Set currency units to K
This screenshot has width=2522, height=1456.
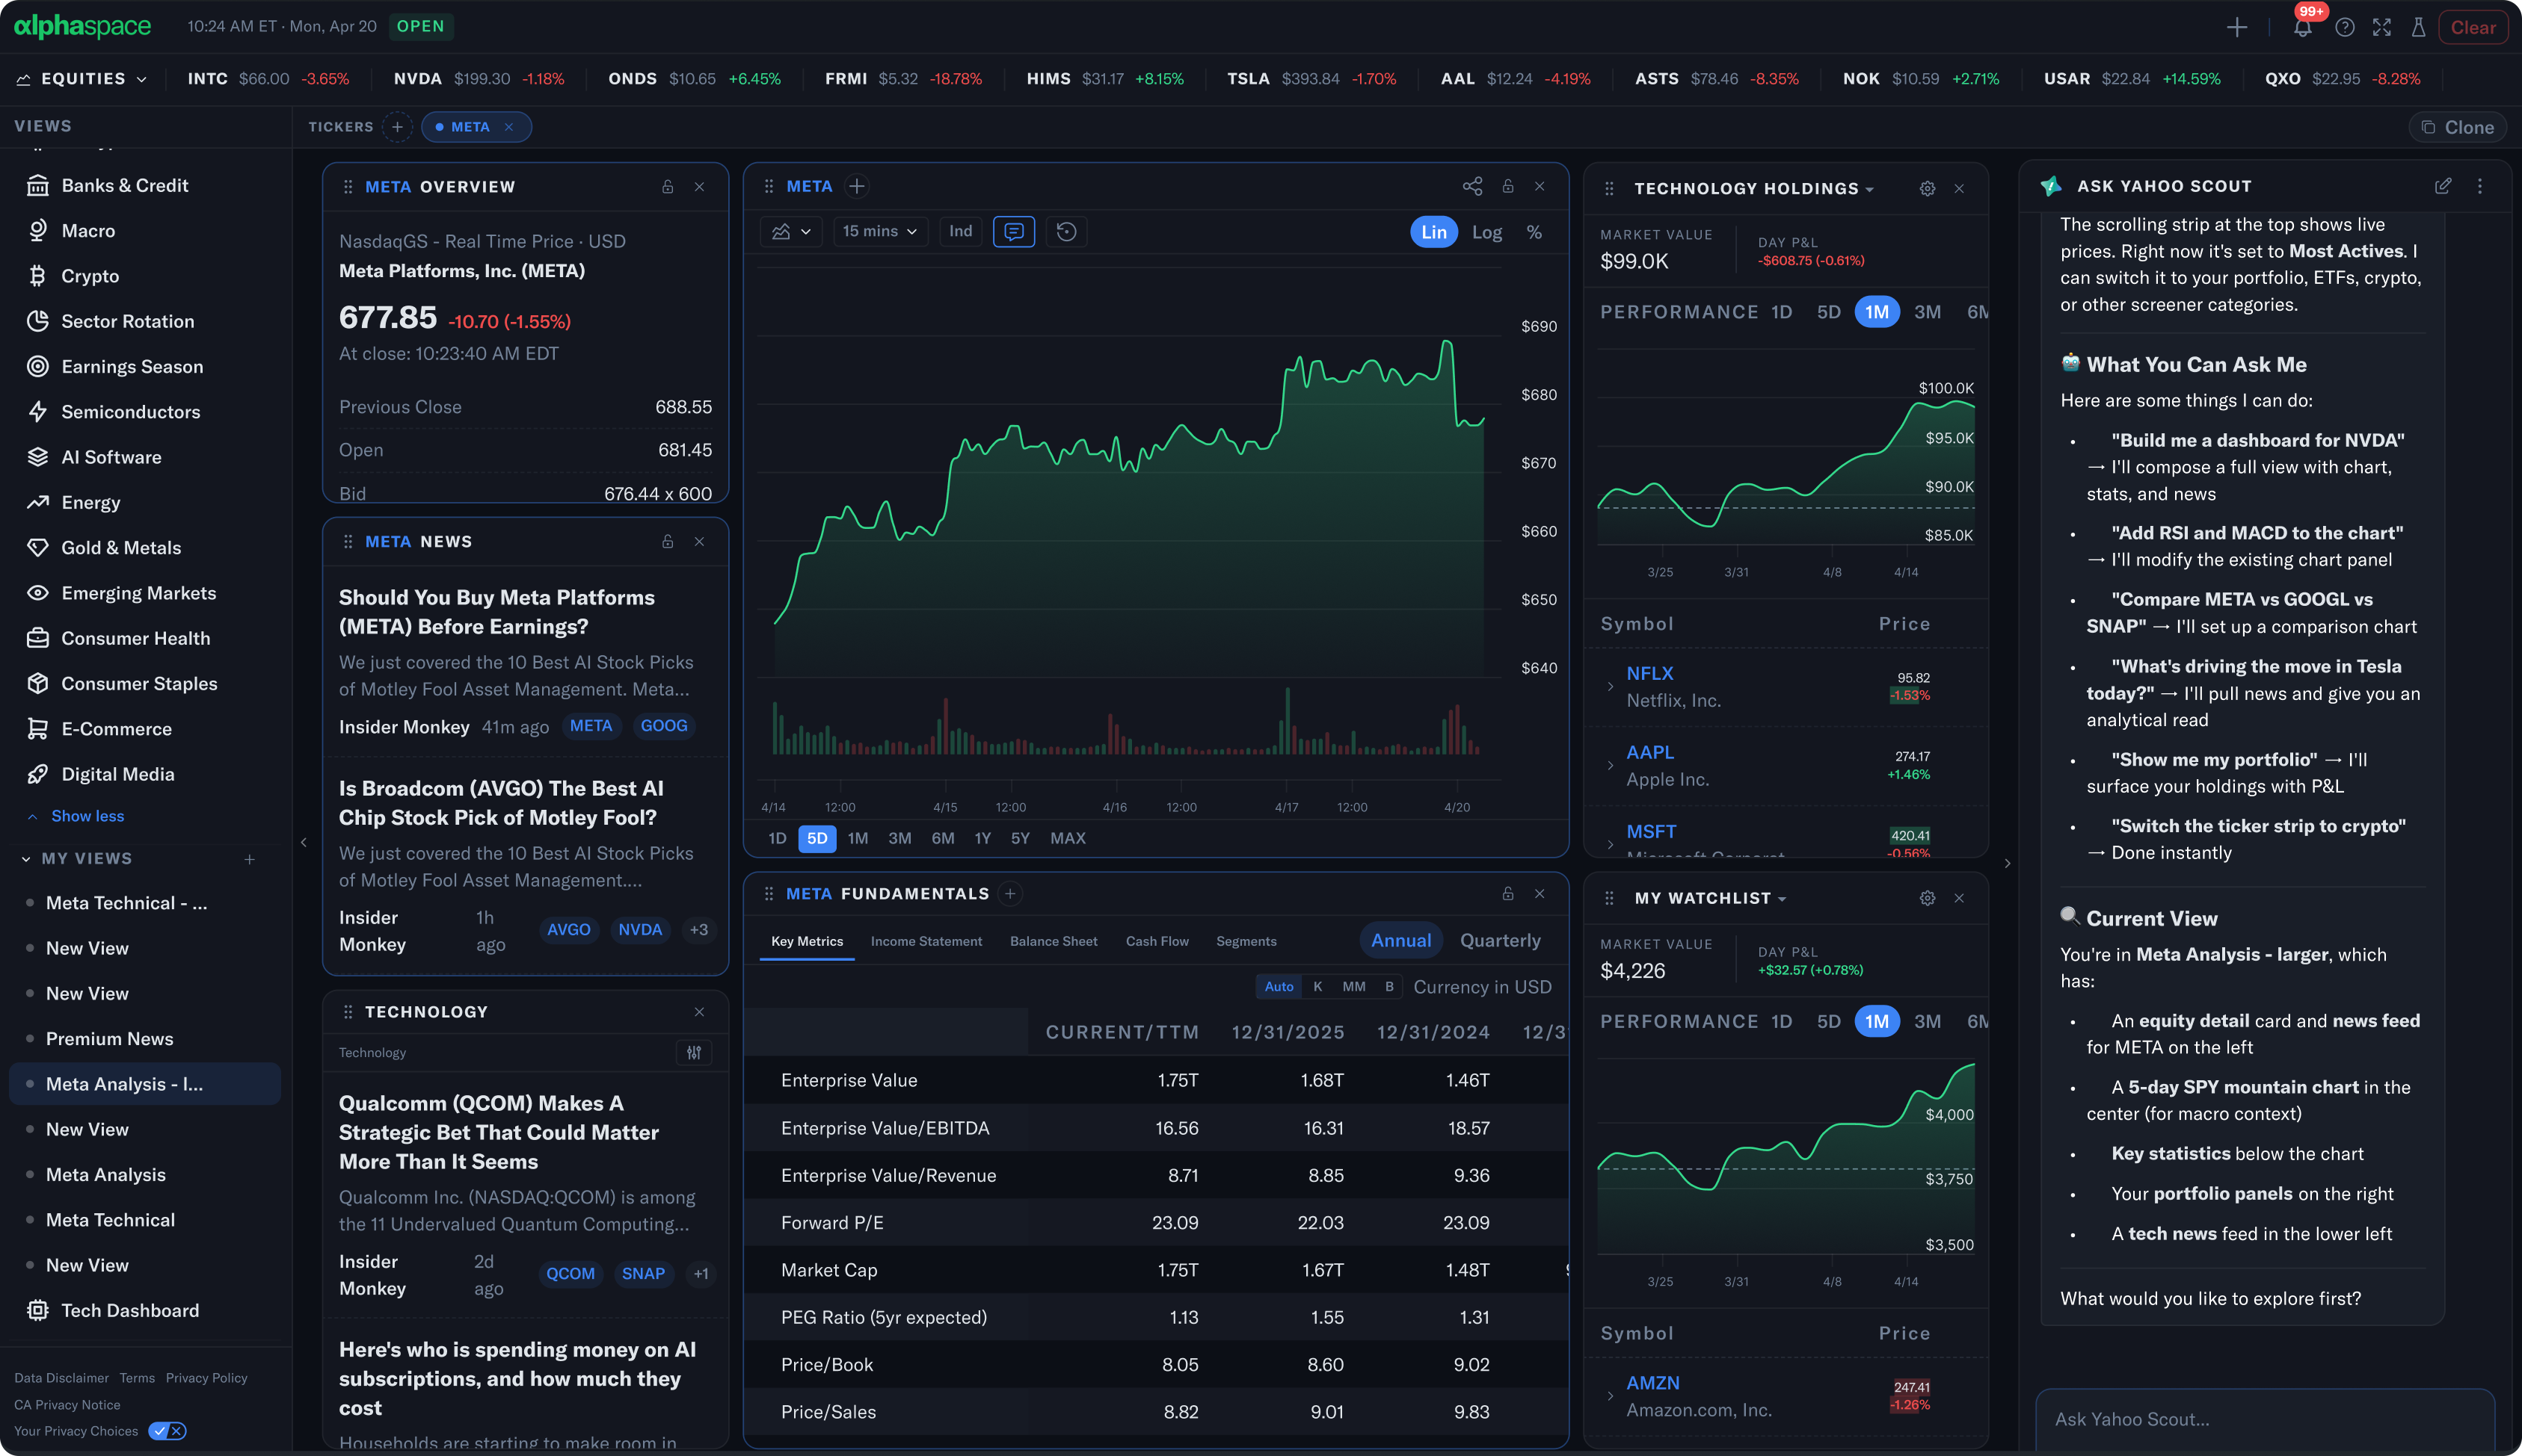pos(1317,986)
